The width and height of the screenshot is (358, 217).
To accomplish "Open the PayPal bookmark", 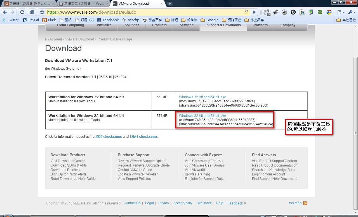I will point(31,20).
